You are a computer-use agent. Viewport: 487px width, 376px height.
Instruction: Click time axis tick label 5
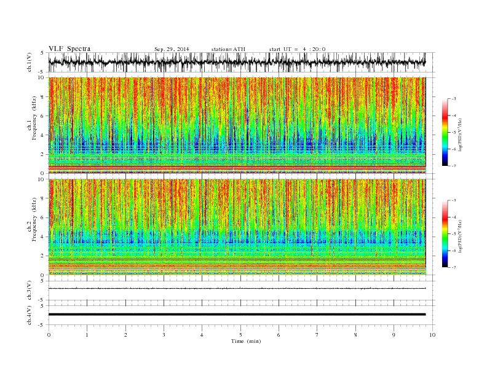(240, 335)
